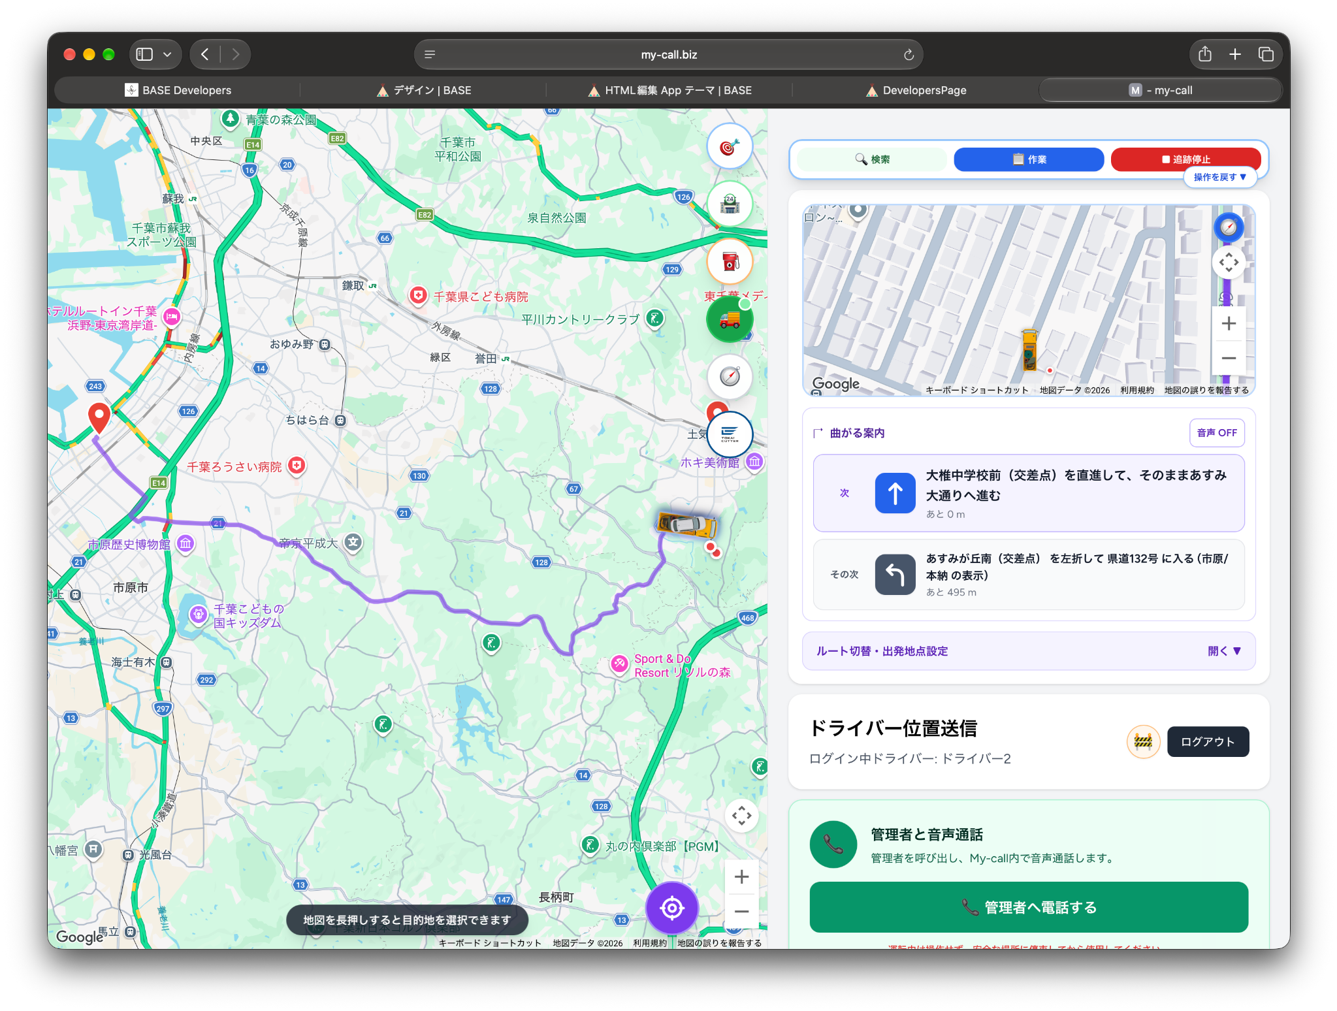
Task: Switch to デザイン | BASE tab
Action: (x=424, y=90)
